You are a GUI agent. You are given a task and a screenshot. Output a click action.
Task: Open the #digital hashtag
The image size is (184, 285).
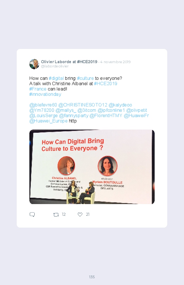(x=56, y=78)
